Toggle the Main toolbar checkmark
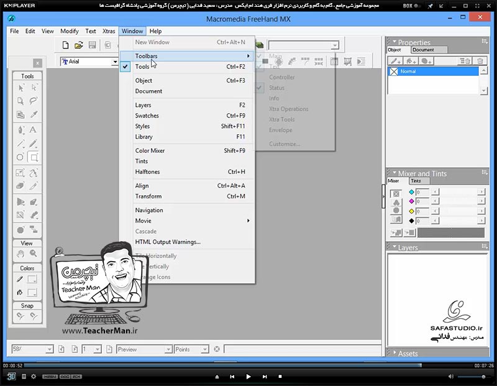Viewport: 497px width, 386px height. pos(259,56)
